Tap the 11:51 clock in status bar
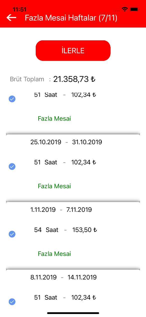146x317 pixels. click(x=19, y=10)
